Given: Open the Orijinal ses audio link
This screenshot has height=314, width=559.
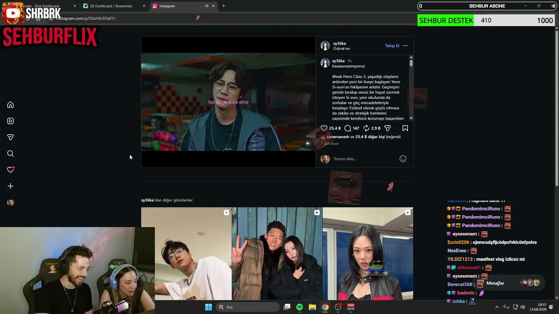Looking at the screenshot, I should (x=342, y=48).
